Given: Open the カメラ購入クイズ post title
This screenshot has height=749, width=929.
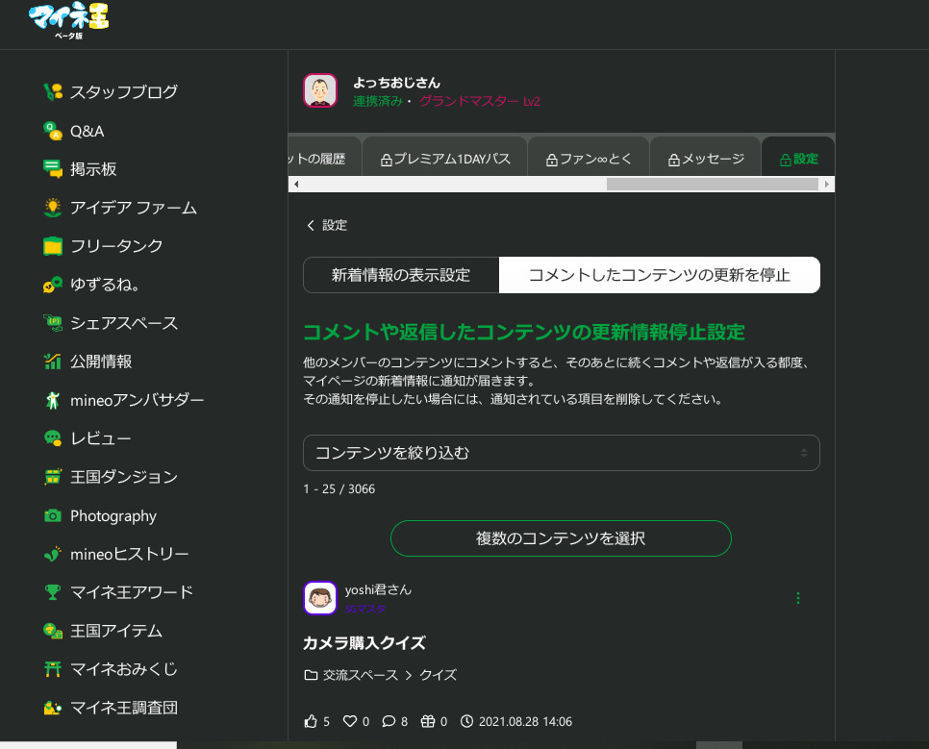Looking at the screenshot, I should 364,643.
